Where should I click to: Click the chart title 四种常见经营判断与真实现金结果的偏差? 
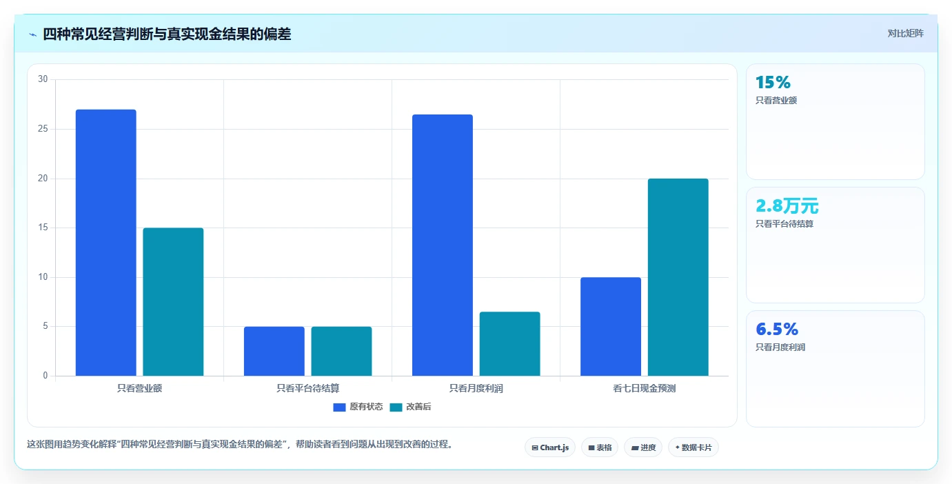point(167,34)
